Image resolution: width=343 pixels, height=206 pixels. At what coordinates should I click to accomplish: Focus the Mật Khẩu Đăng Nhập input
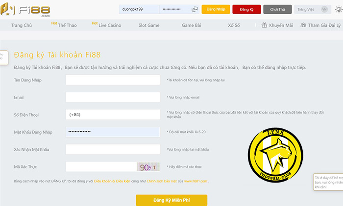(113, 132)
